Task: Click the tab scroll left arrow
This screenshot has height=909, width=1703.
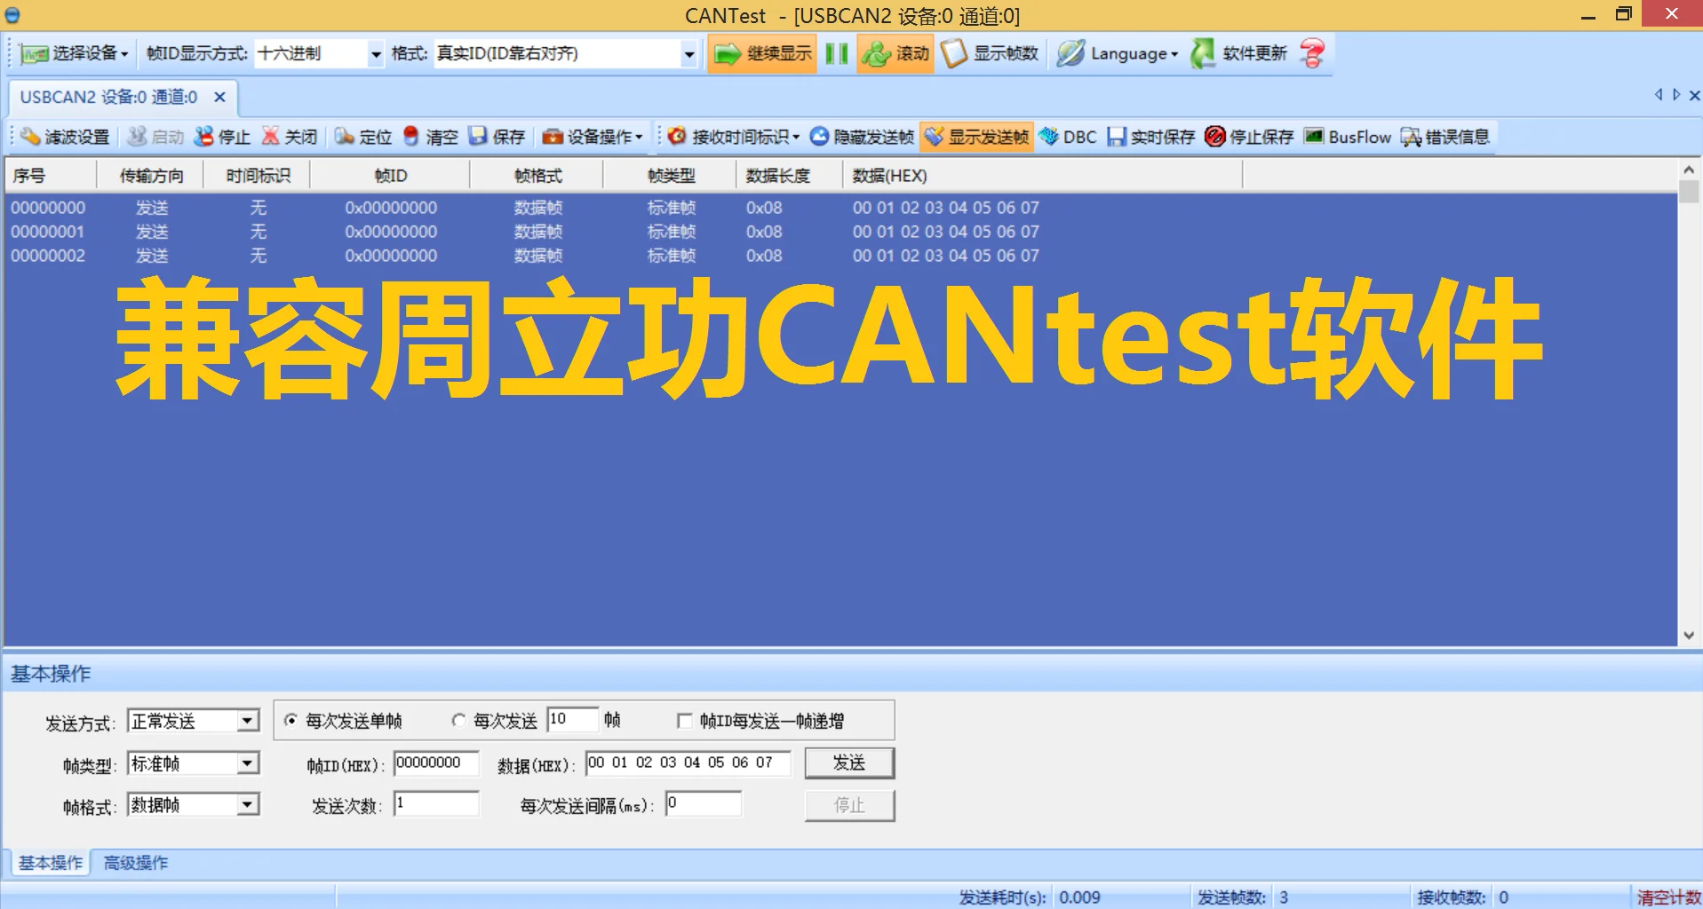Action: (1659, 95)
